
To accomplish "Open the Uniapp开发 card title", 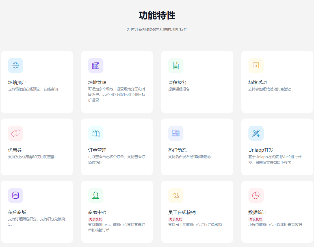I will point(261,150).
